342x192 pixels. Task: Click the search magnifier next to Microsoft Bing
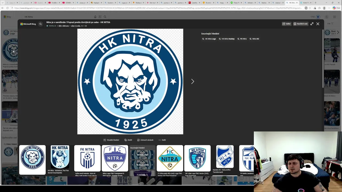pos(41,24)
